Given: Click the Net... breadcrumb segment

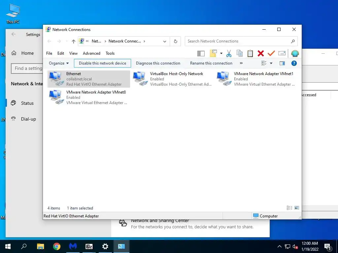Looking at the screenshot, I should [x=96, y=41].
